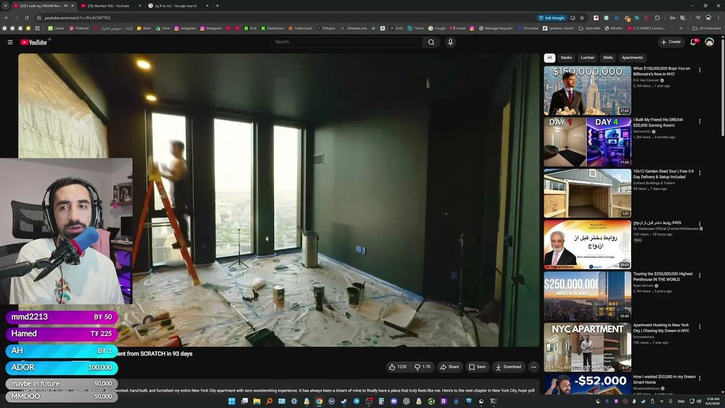Switch to Abolfazl Talk YouTube tab
Viewport: 725px width, 408px height.
click(108, 6)
